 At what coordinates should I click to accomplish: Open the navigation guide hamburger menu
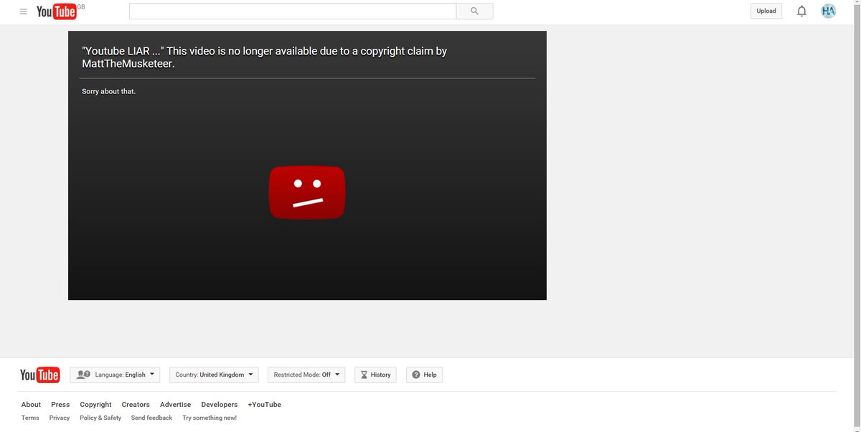[x=23, y=11]
